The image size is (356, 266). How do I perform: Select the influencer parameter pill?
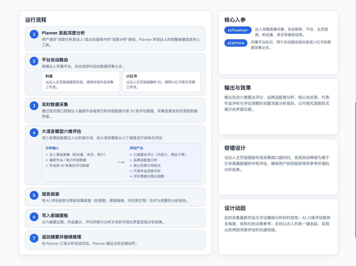click(238, 30)
